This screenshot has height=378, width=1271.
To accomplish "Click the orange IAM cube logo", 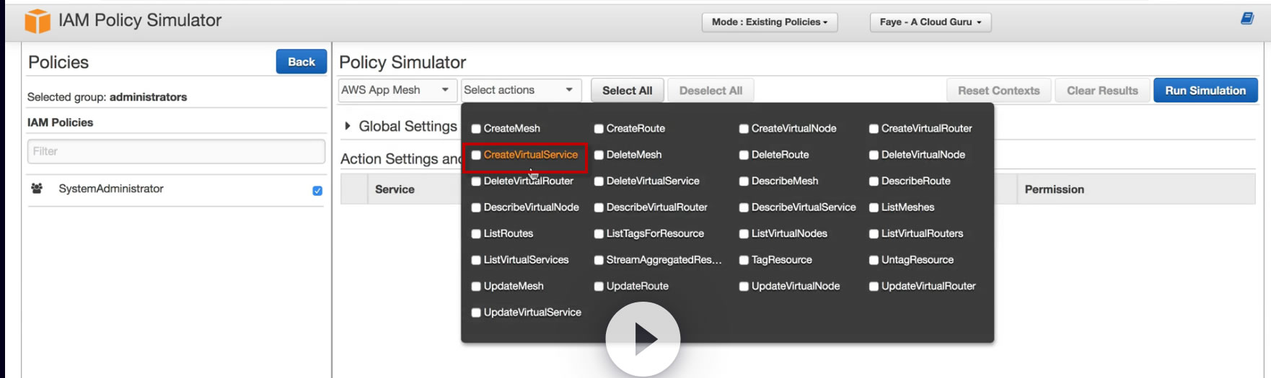I will pyautogui.click(x=38, y=21).
